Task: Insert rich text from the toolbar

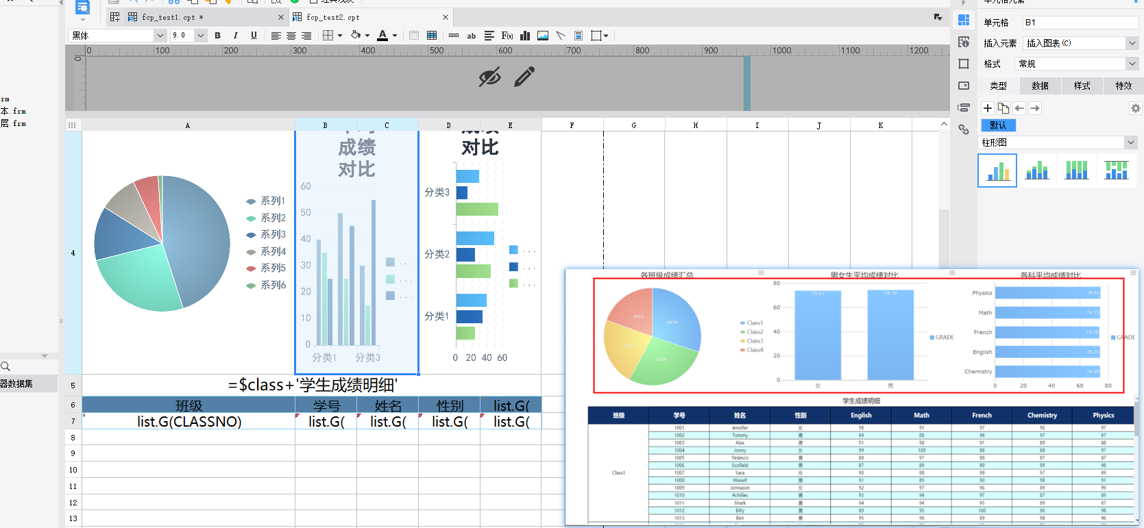Action: click(x=489, y=36)
